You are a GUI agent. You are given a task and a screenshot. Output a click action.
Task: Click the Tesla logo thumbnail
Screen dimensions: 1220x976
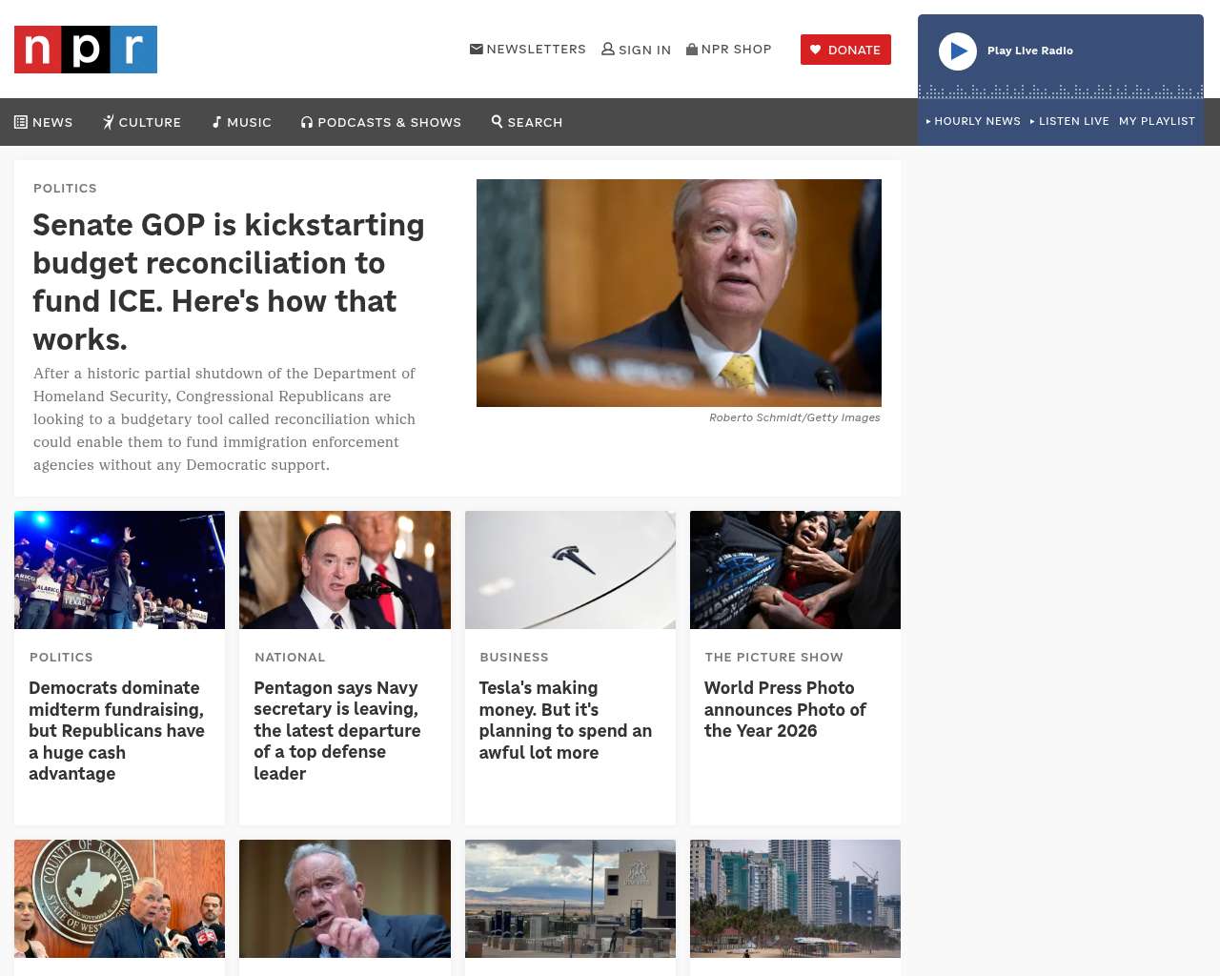pyautogui.click(x=570, y=570)
